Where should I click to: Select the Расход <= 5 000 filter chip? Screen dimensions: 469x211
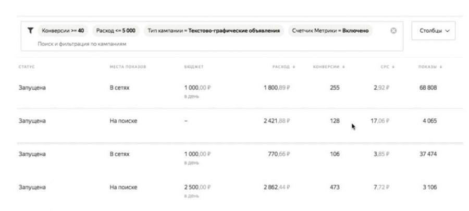115,31
